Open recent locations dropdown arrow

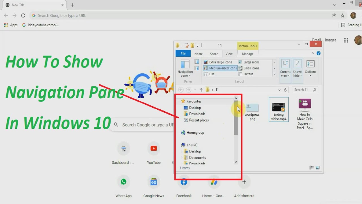point(195,90)
